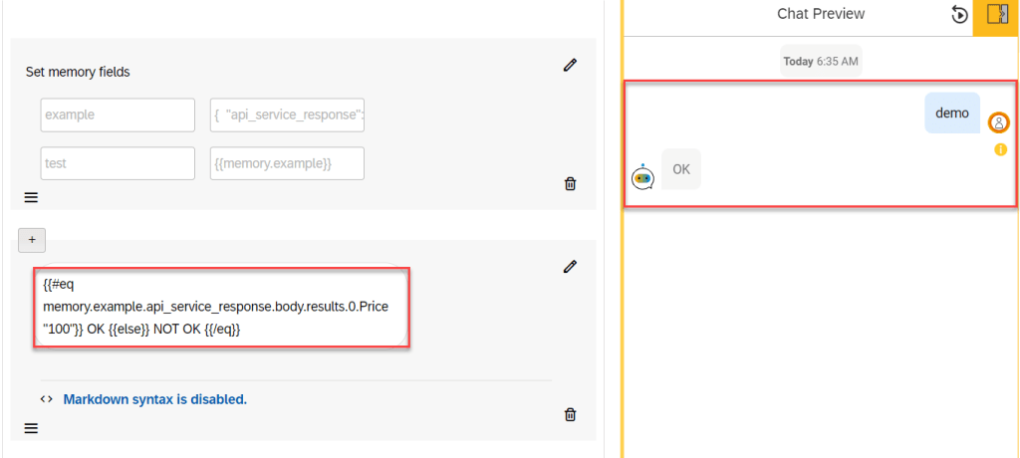Screen dimensions: 1020x458
Task: Focus the "example" memory key field
Action: (x=118, y=114)
